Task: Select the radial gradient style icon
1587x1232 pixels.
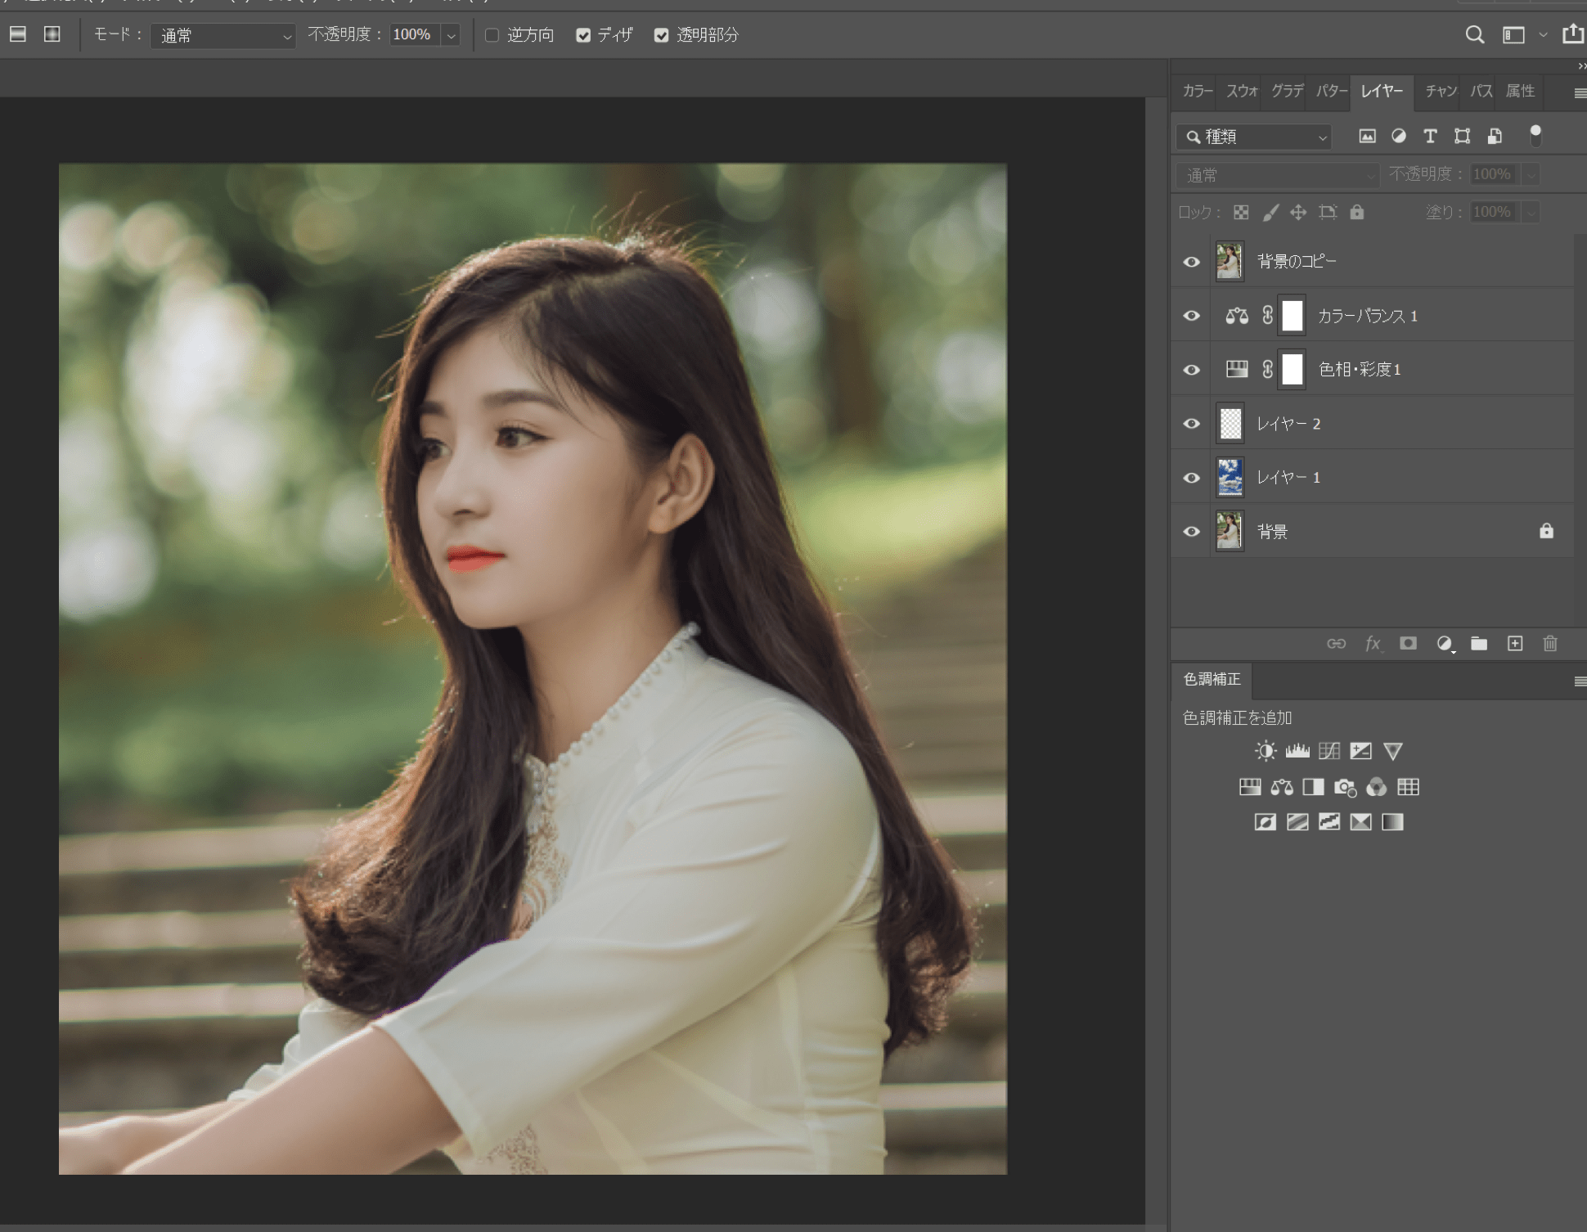Action: tap(52, 34)
